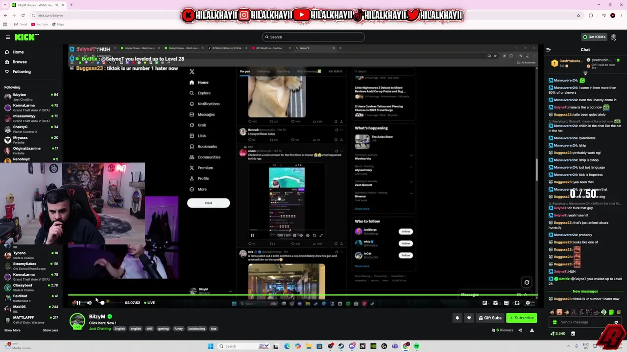Click Show Less in sidebar

[50, 330]
